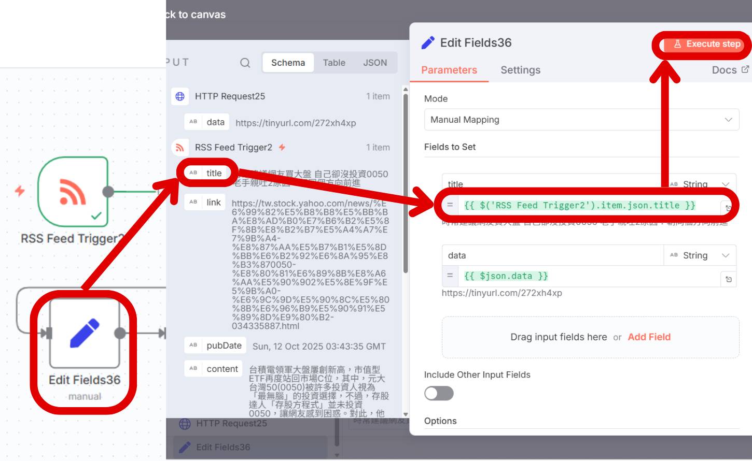Image resolution: width=752 pixels, height=461 pixels.
Task: Open the String type dropdown for data field
Action: tap(700, 255)
